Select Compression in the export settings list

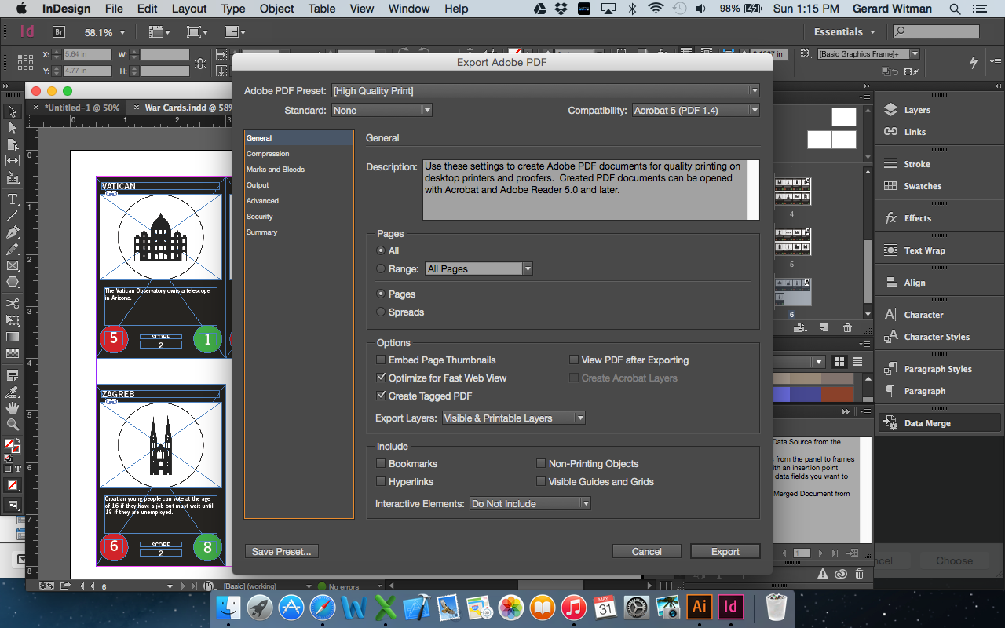(268, 153)
